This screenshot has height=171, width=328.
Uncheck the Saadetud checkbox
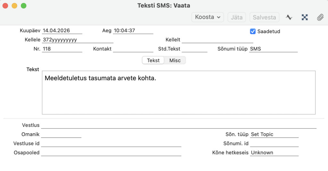253,31
